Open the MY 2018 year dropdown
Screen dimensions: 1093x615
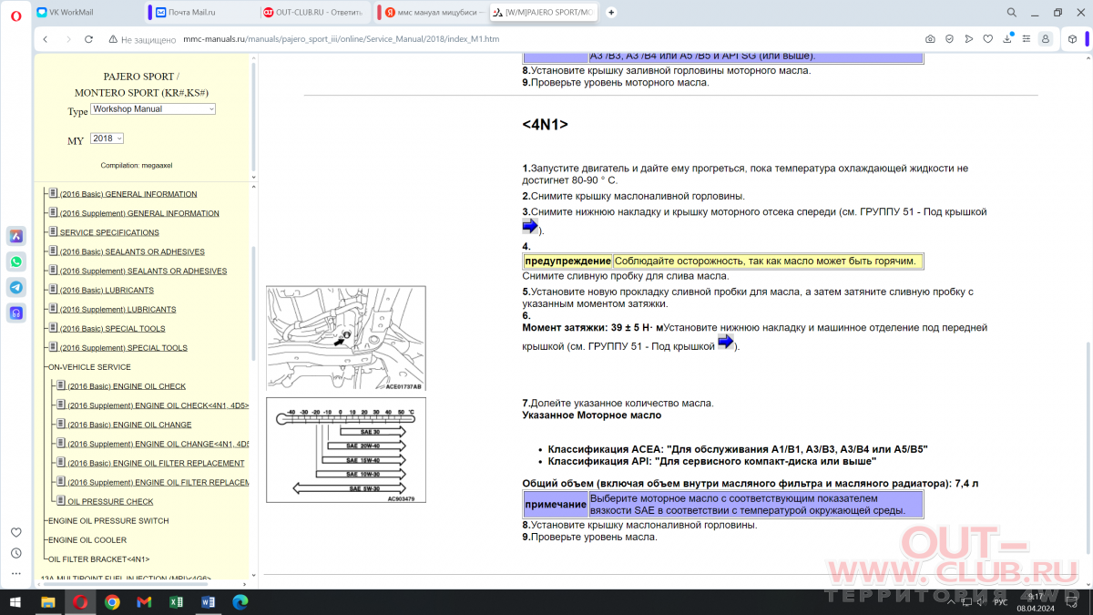pos(107,138)
